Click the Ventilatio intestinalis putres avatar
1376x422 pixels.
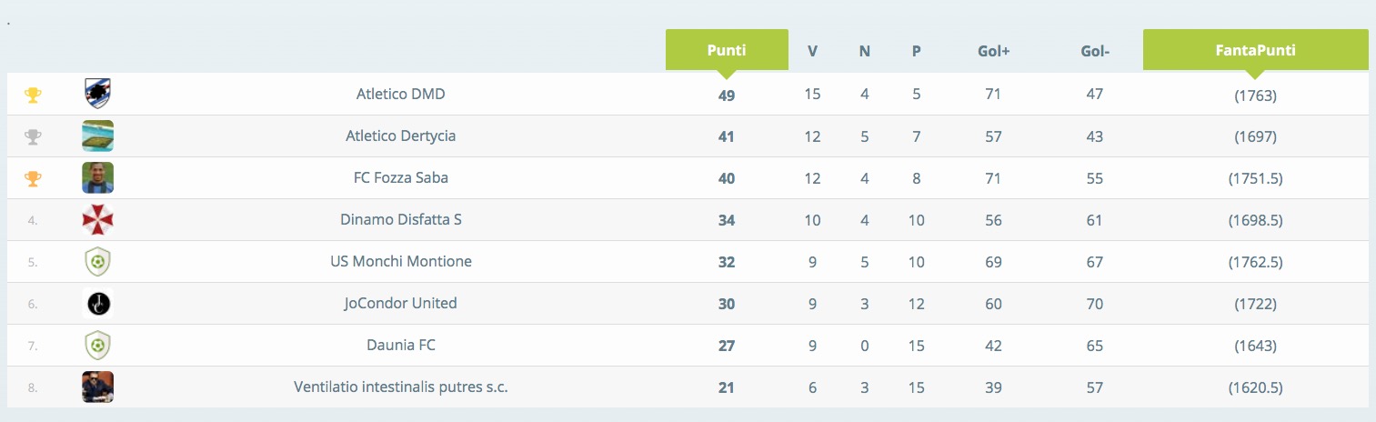97,387
